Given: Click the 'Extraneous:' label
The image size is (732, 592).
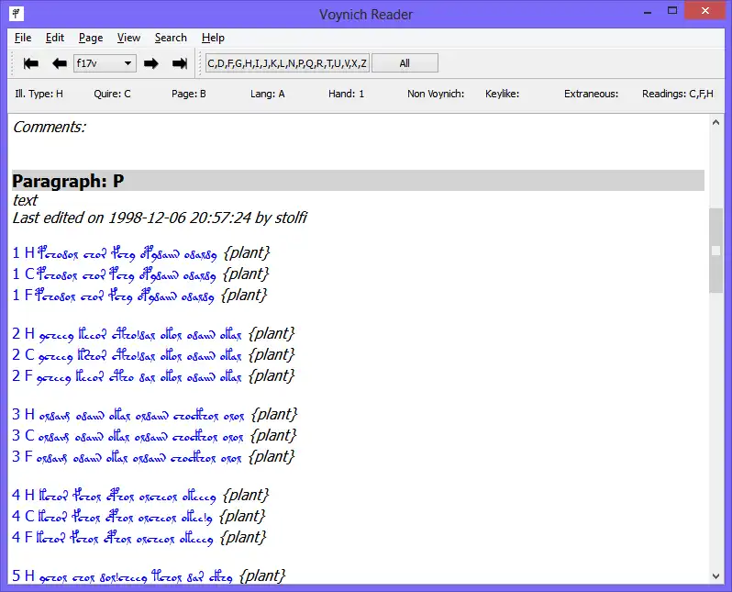Looking at the screenshot, I should [x=591, y=94].
